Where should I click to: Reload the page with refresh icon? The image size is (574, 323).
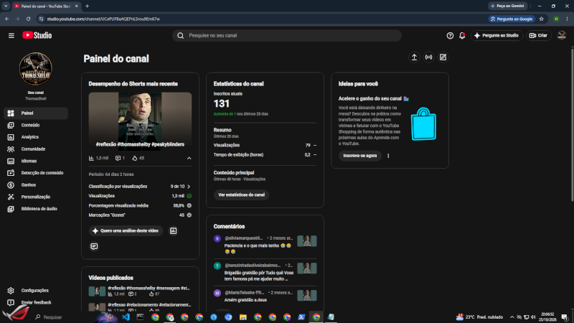coord(28,19)
